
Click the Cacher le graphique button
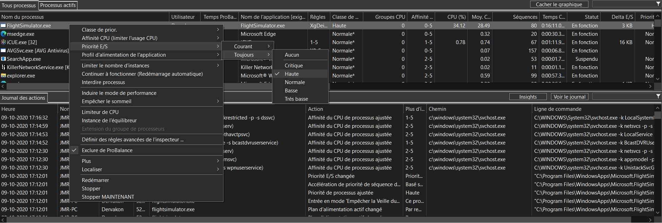(559, 5)
